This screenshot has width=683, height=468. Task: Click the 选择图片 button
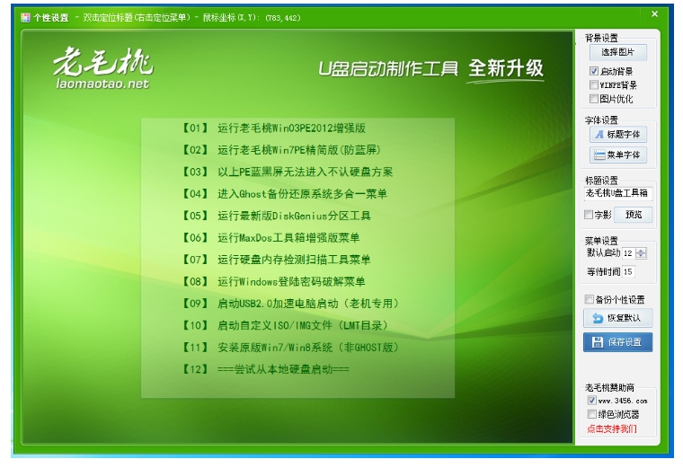point(617,52)
